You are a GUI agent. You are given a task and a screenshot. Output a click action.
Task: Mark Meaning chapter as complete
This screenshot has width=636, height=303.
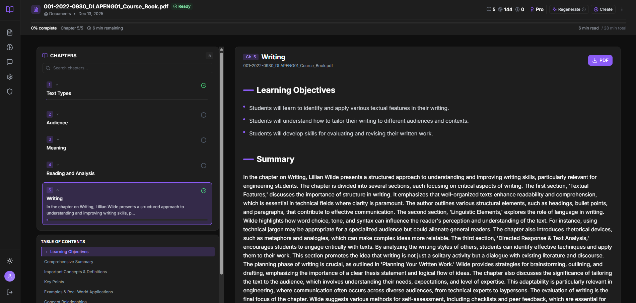pos(204,140)
